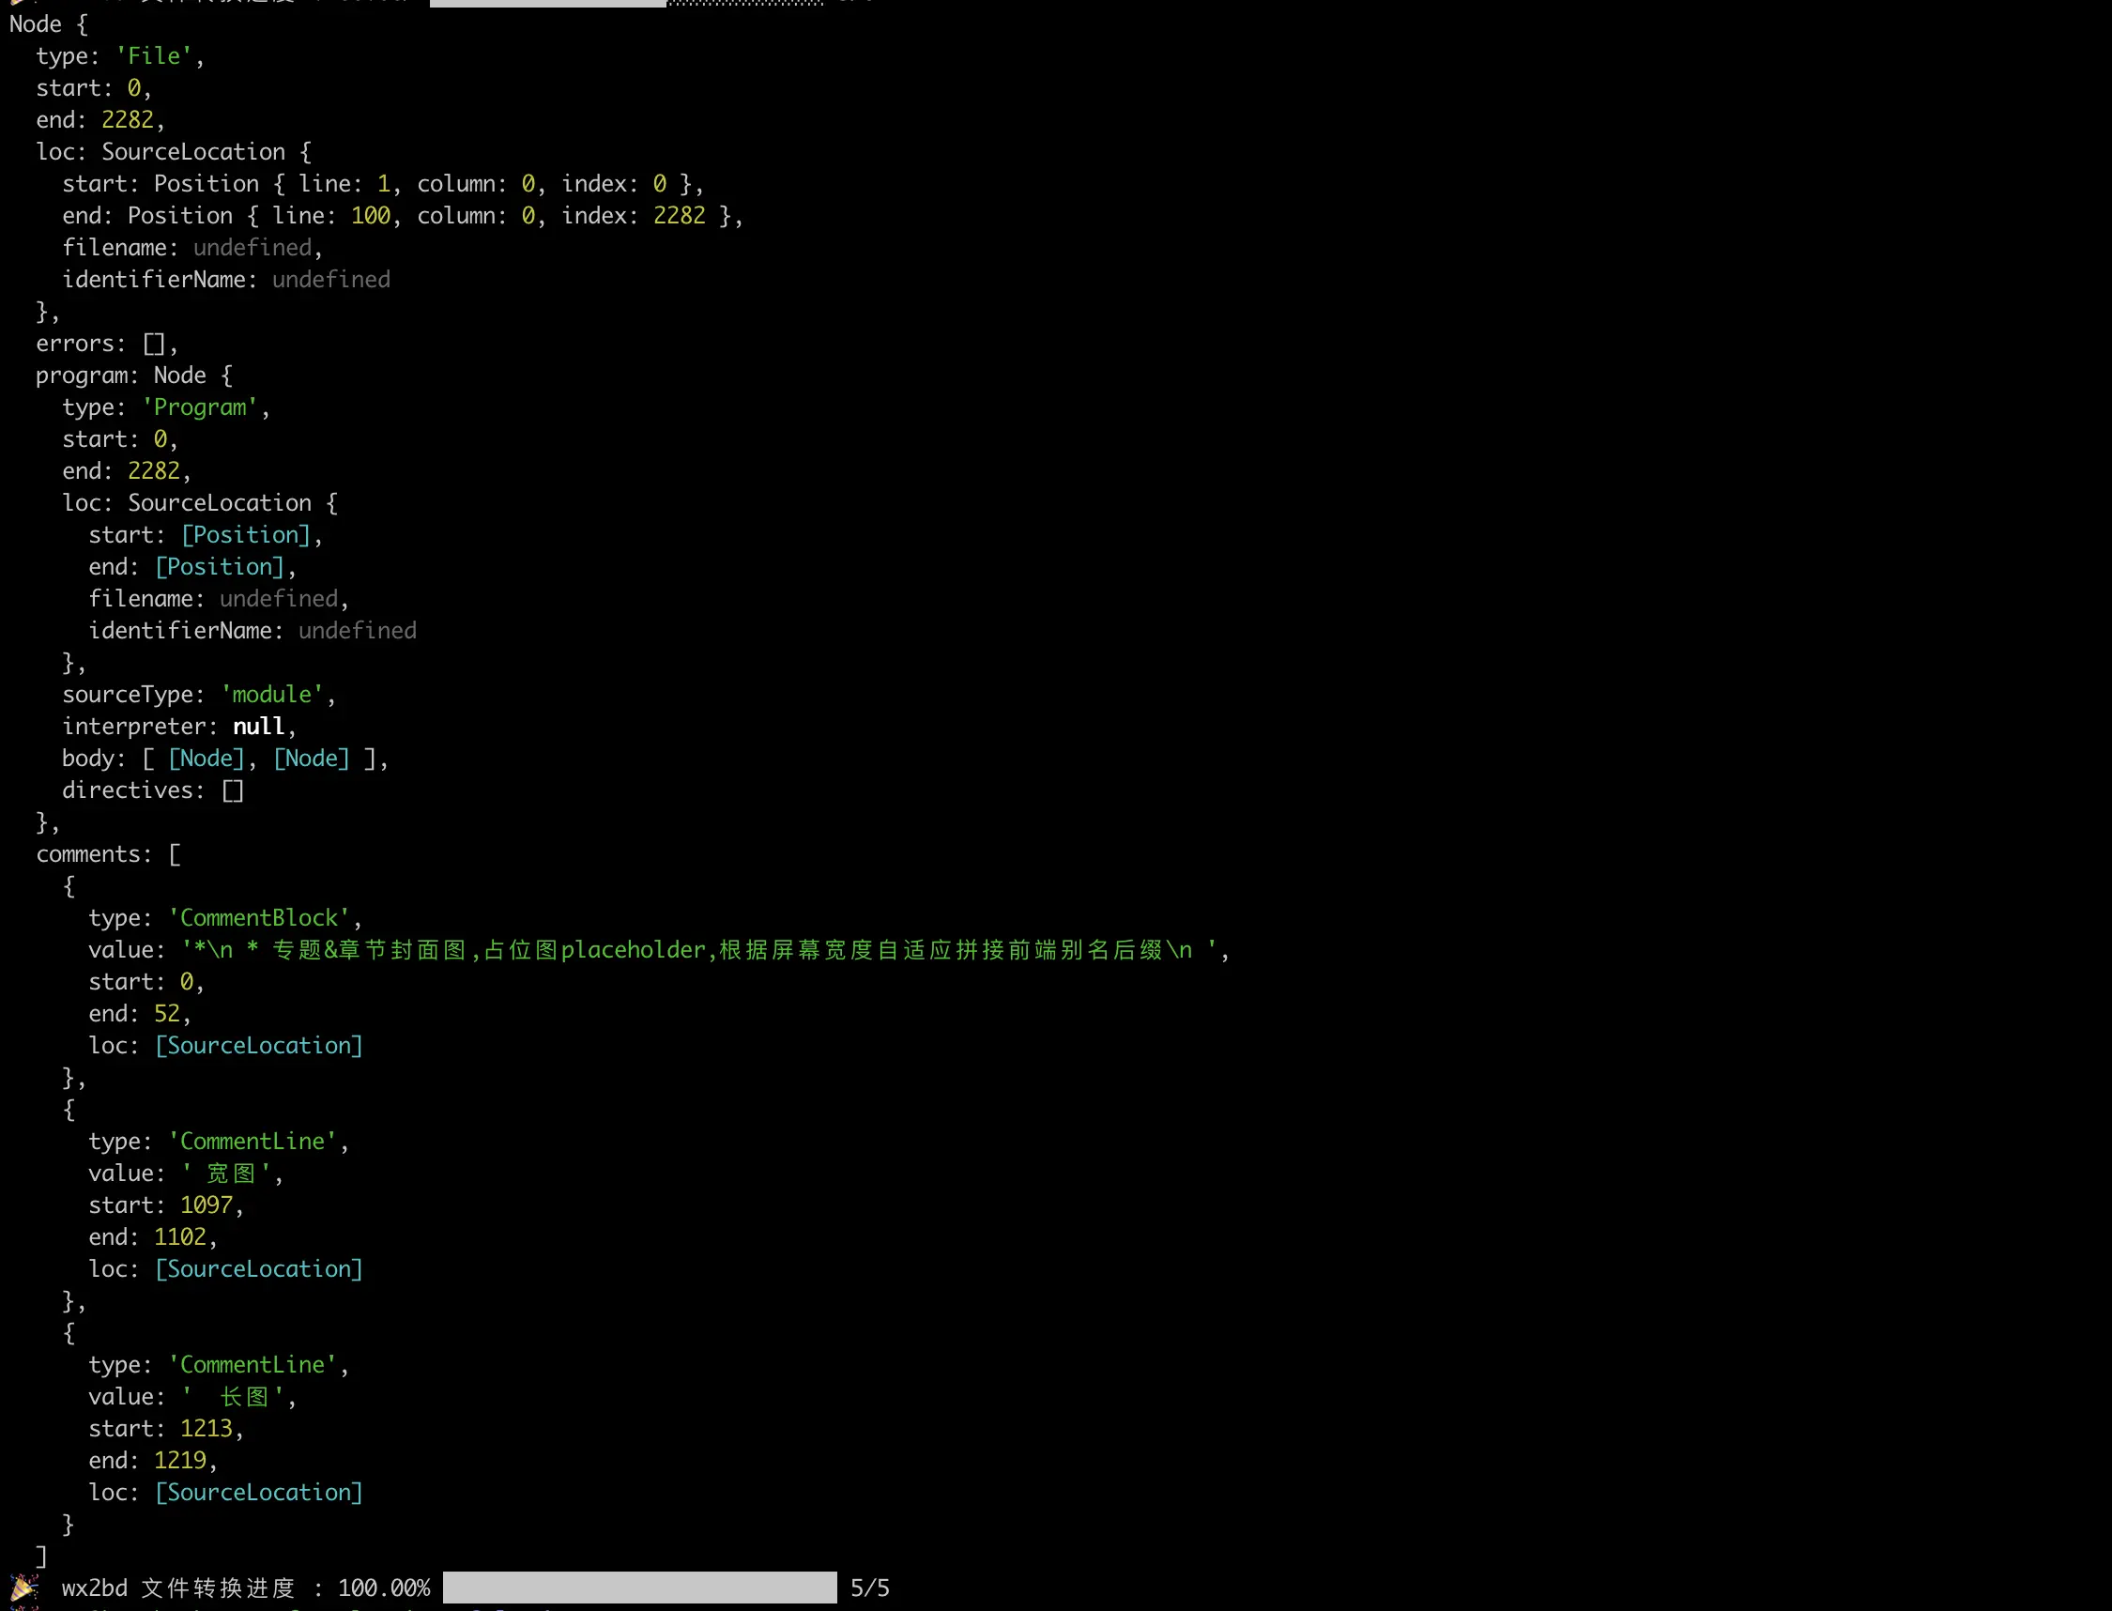The height and width of the screenshot is (1611, 2112).
Task: Select the 'File' type string
Action: (x=153, y=56)
